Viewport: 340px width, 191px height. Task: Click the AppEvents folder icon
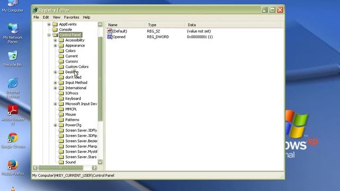tap(55, 24)
